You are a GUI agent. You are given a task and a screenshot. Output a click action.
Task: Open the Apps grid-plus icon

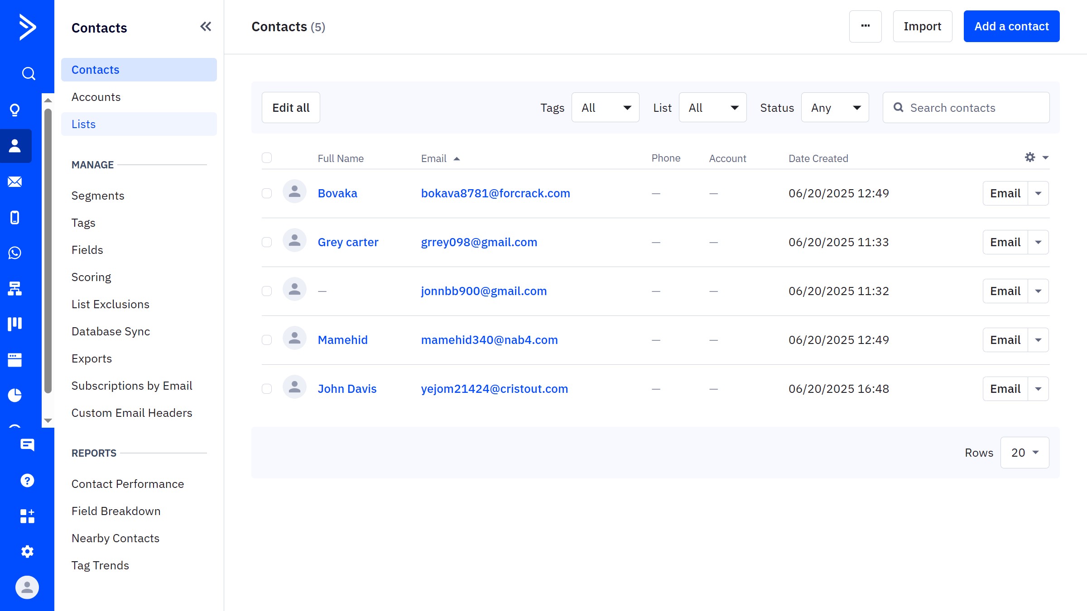pyautogui.click(x=27, y=516)
